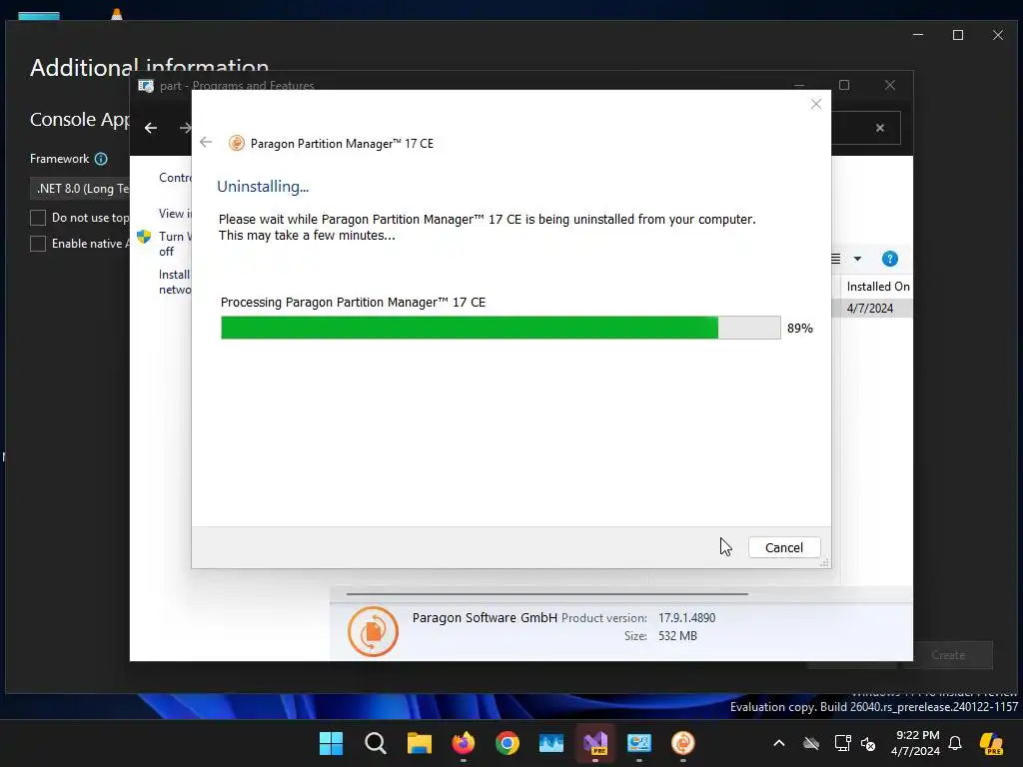The width and height of the screenshot is (1023, 767).
Task: Toggle Enable native AOT publish checkbox
Action: 38,244
